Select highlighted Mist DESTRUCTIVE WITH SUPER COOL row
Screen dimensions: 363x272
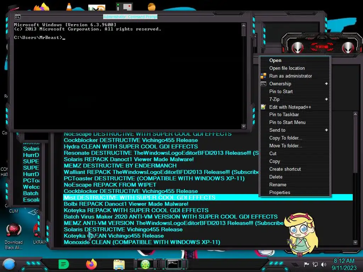pos(208,198)
